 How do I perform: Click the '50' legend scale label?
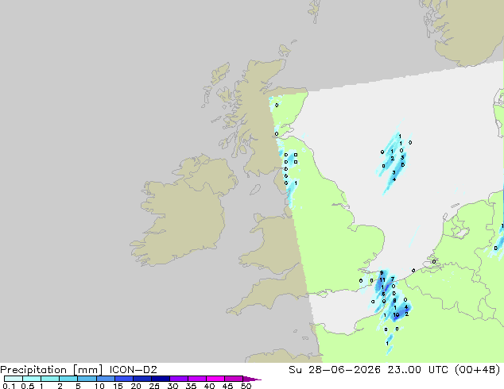[x=246, y=386]
